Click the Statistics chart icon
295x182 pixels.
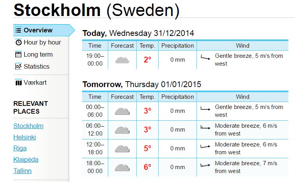click(x=18, y=66)
